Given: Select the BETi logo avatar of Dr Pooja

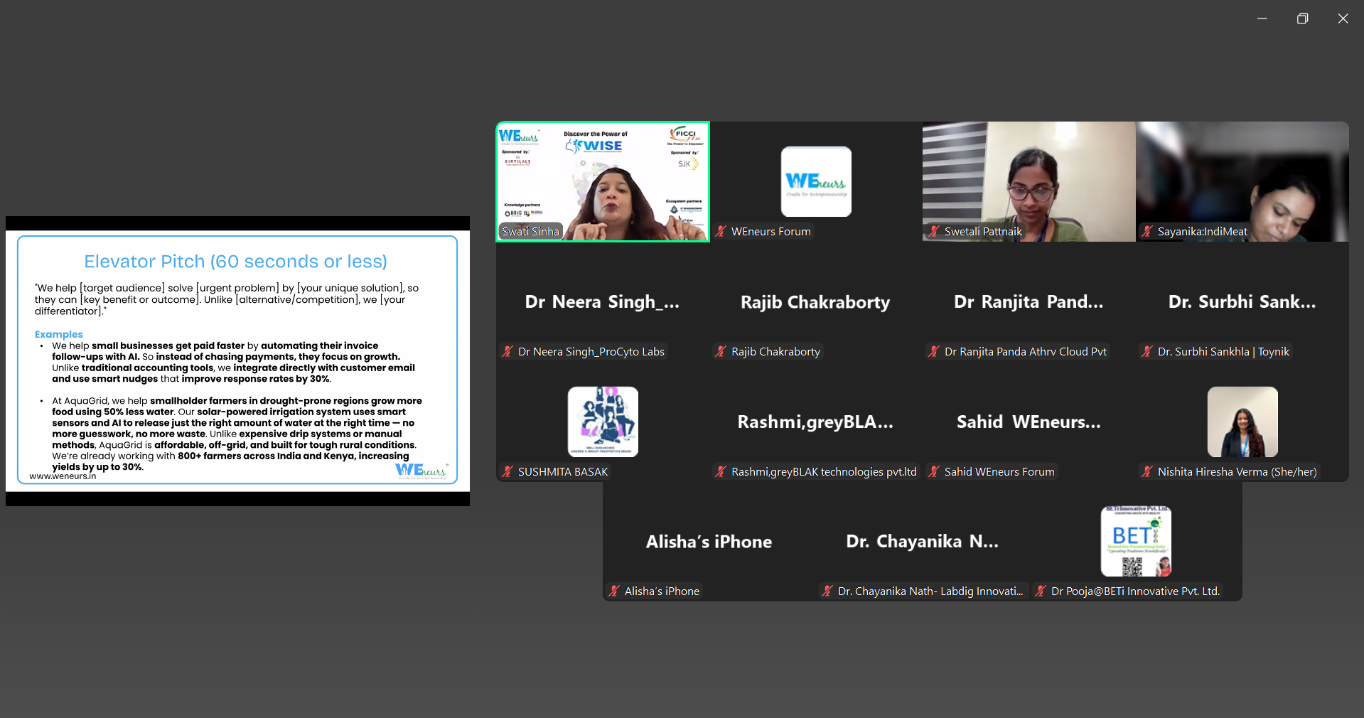Looking at the screenshot, I should (x=1136, y=541).
